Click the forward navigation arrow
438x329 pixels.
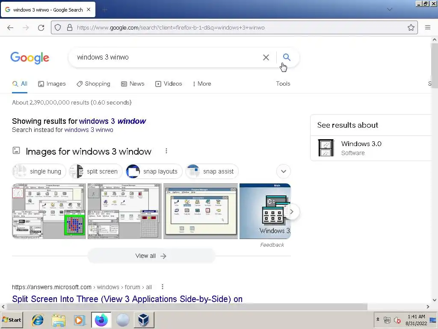point(26,27)
